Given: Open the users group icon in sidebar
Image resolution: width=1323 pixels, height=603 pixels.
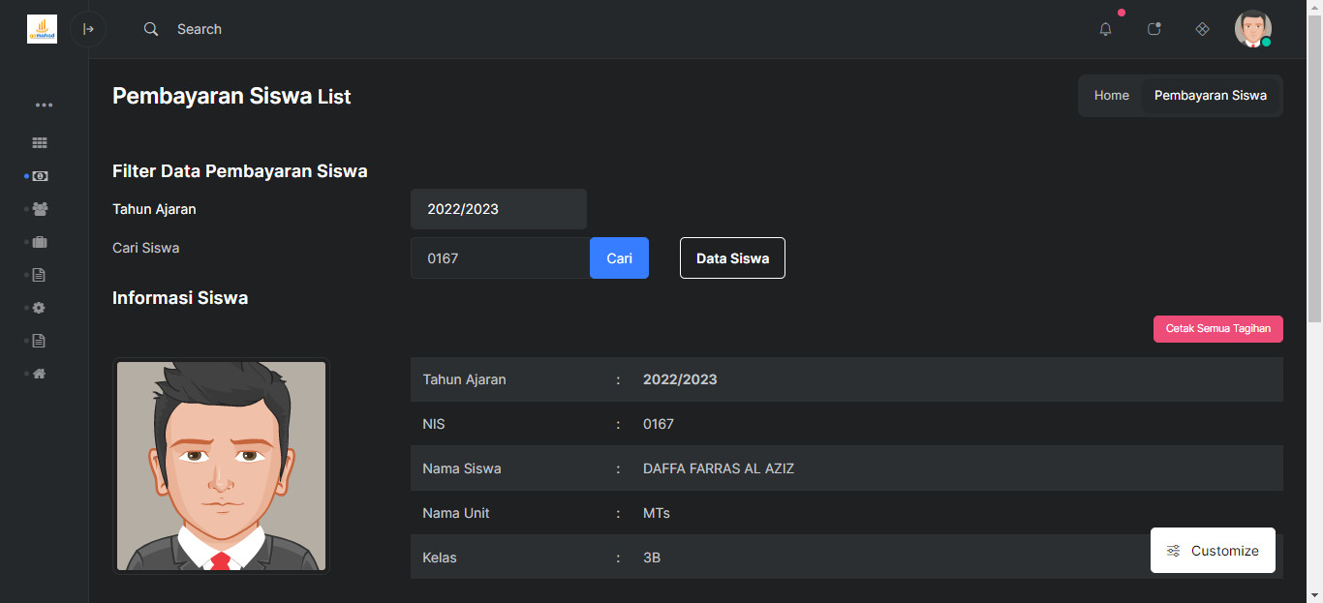Looking at the screenshot, I should pos(40,209).
